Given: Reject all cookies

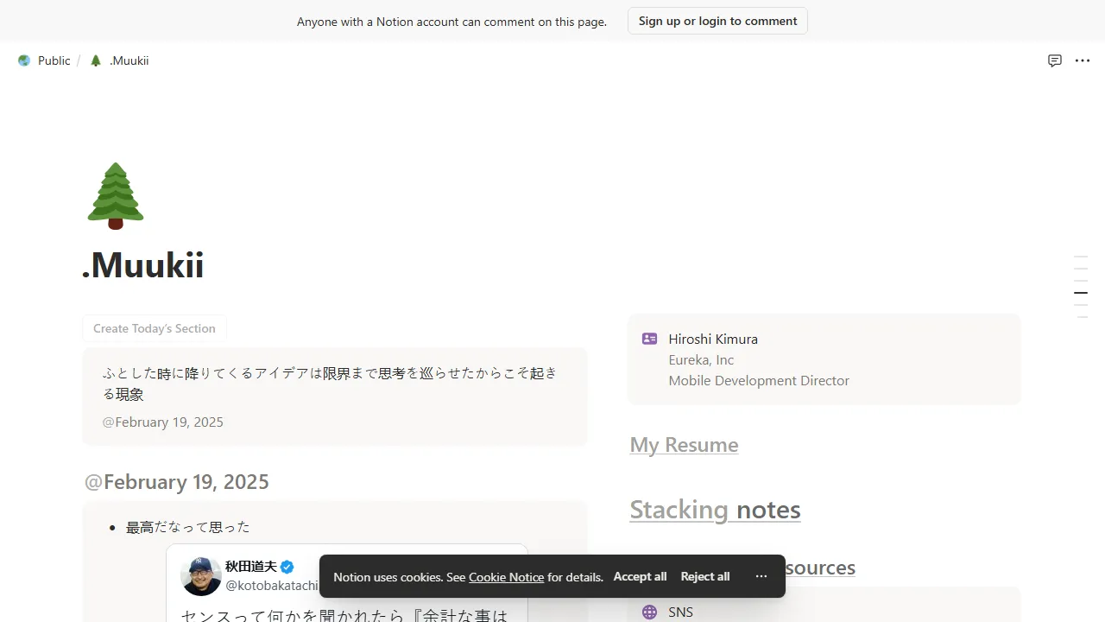Looking at the screenshot, I should point(704,576).
